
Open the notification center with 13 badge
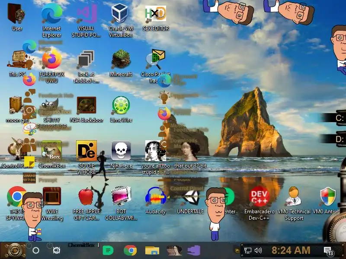pos(328,251)
